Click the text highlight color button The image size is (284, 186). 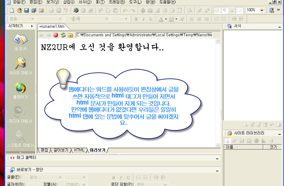point(171,19)
